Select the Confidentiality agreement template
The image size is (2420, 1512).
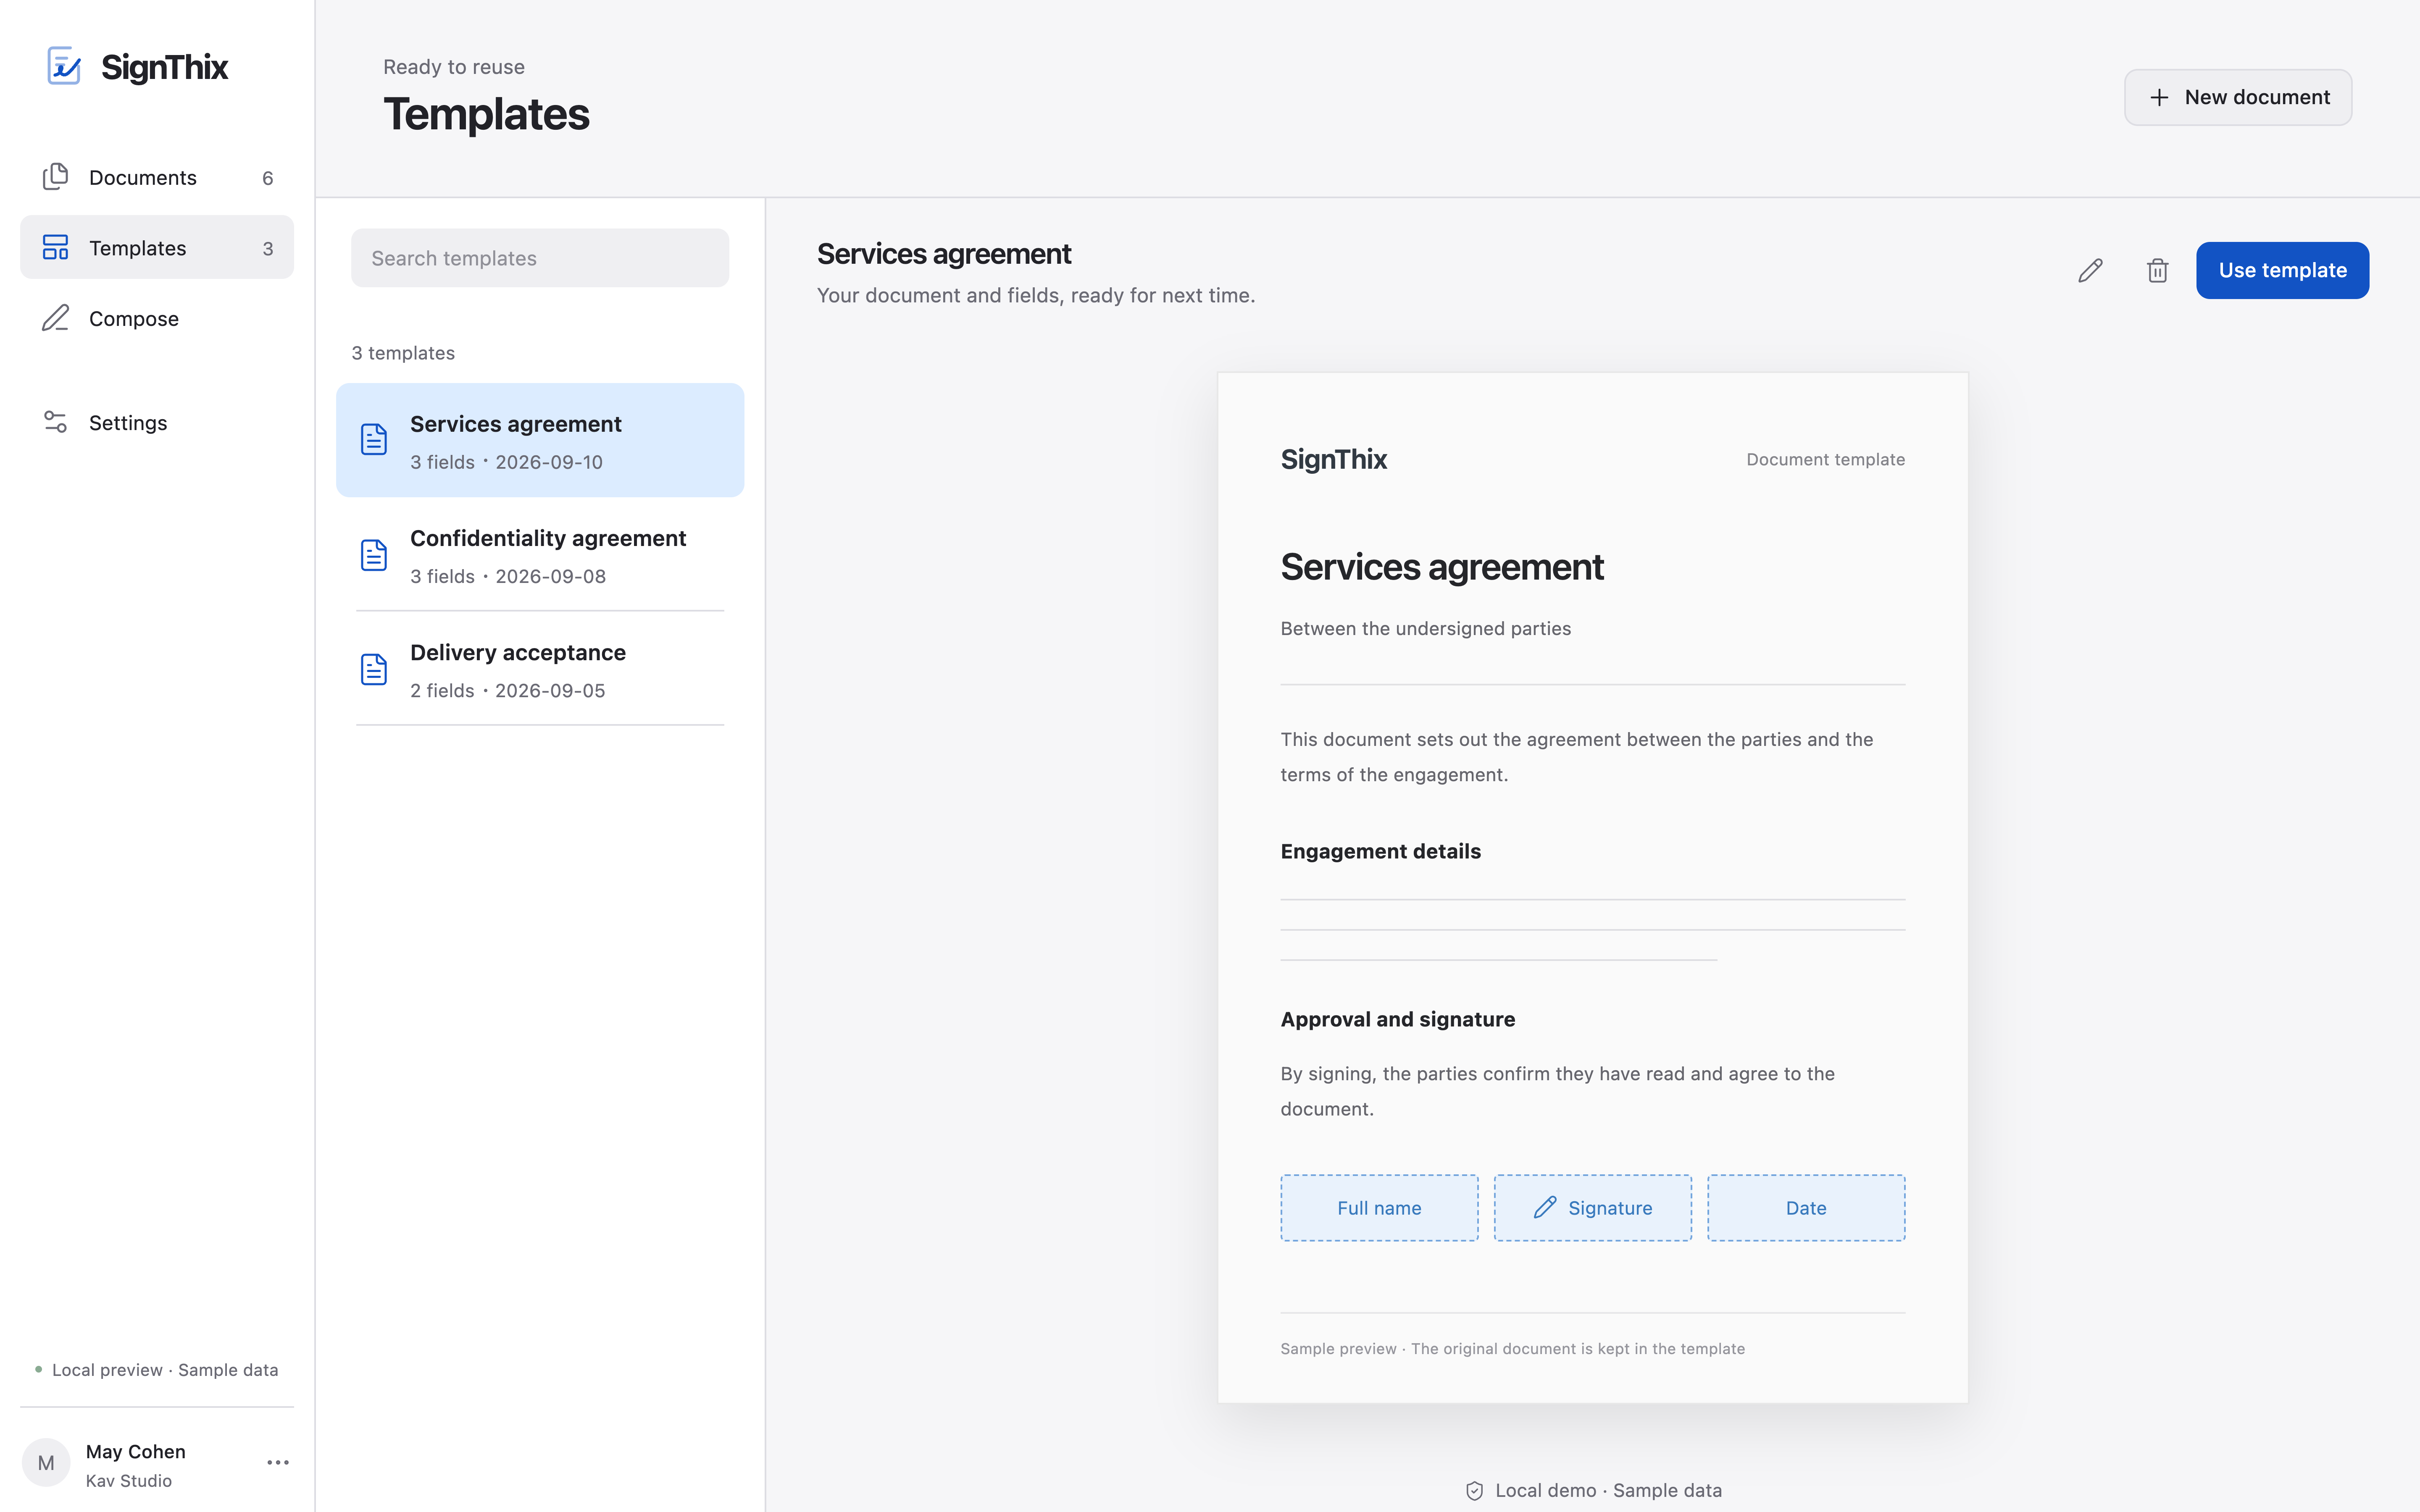click(540, 555)
